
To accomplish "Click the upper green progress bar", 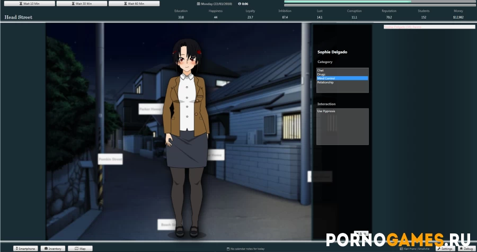I will click(379, 2).
